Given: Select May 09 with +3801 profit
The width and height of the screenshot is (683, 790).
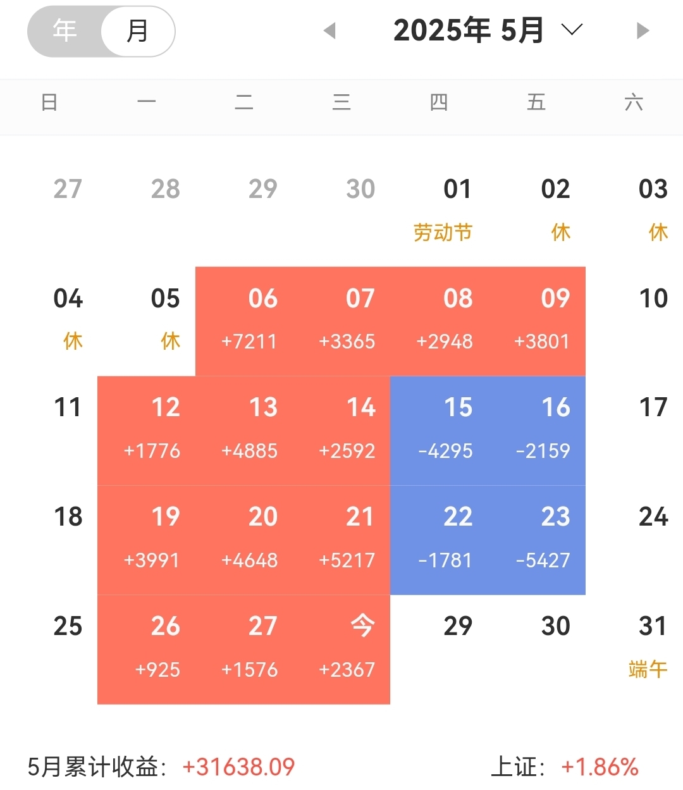Looking at the screenshot, I should point(536,321).
